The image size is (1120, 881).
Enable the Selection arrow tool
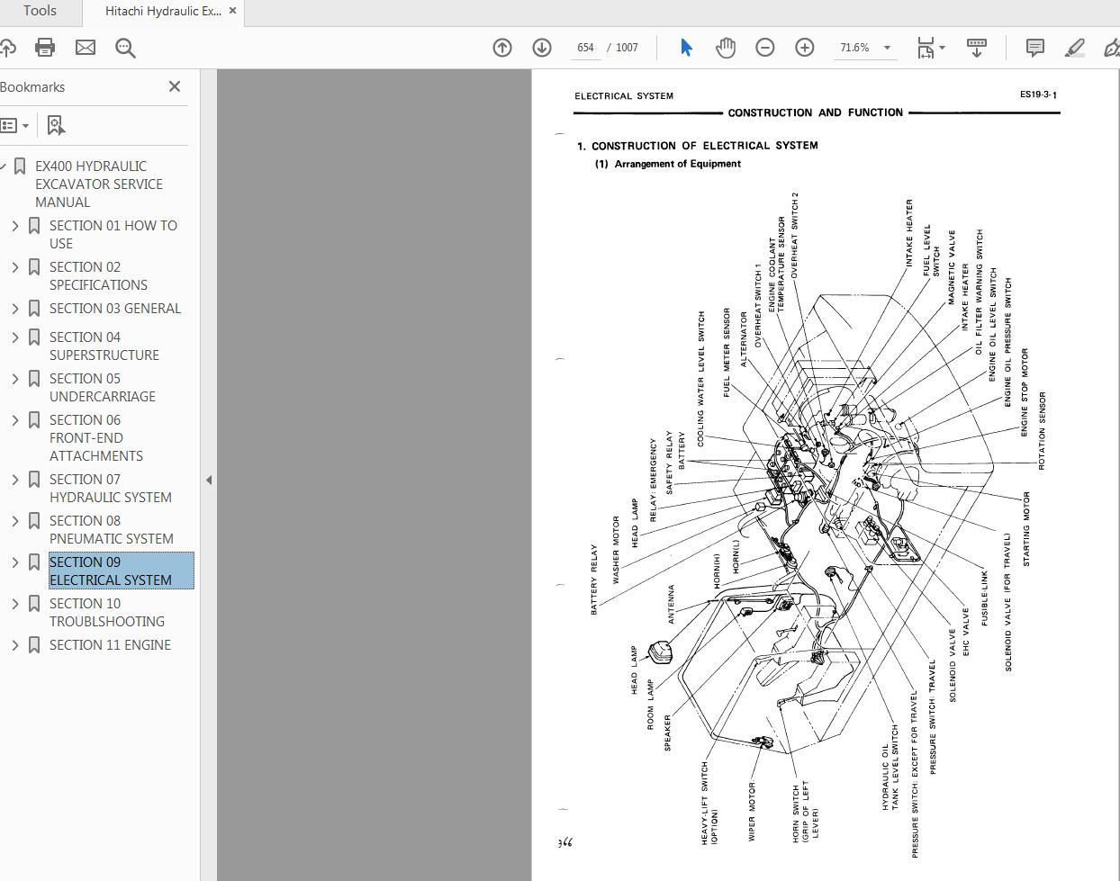click(x=686, y=48)
